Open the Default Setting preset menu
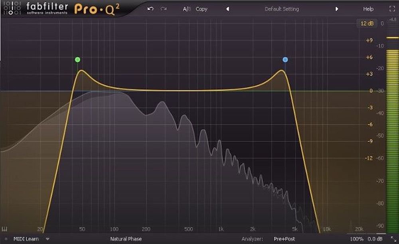This screenshot has width=399, height=244. 282,9
